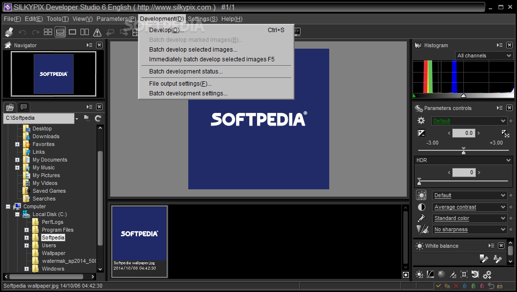
Task: Open the rotation/digital shift icon
Action: click(x=475, y=274)
